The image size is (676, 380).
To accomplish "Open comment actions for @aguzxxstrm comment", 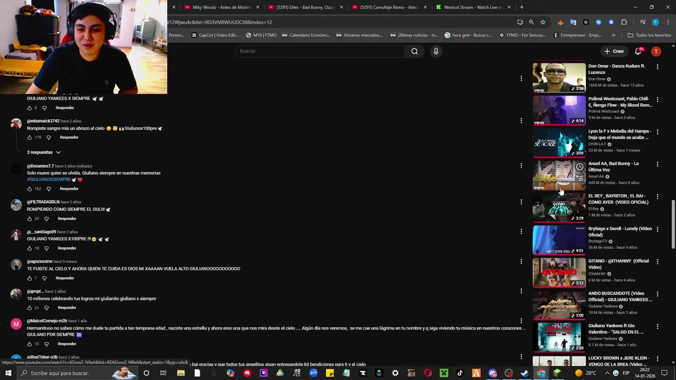I will 521,261.
